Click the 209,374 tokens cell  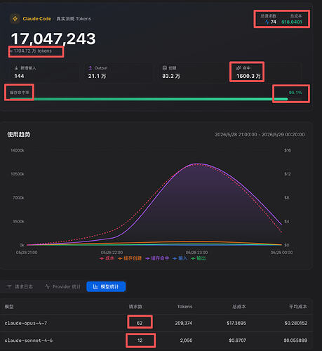point(184,323)
